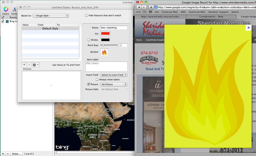Click the 'Styles...' button at bottom left
Viewport: 256px width, 156px height.
coord(16,154)
